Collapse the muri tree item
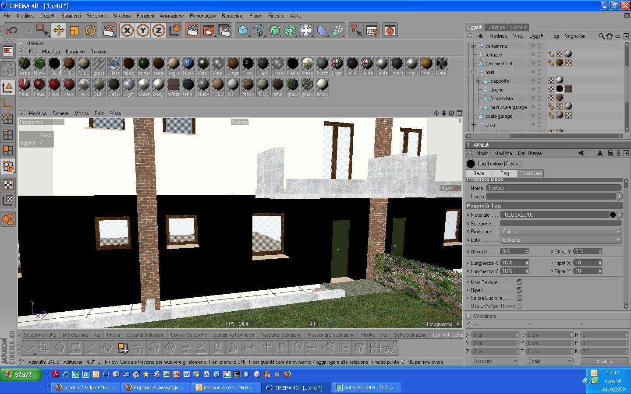The width and height of the screenshot is (631, 394). 473,72
